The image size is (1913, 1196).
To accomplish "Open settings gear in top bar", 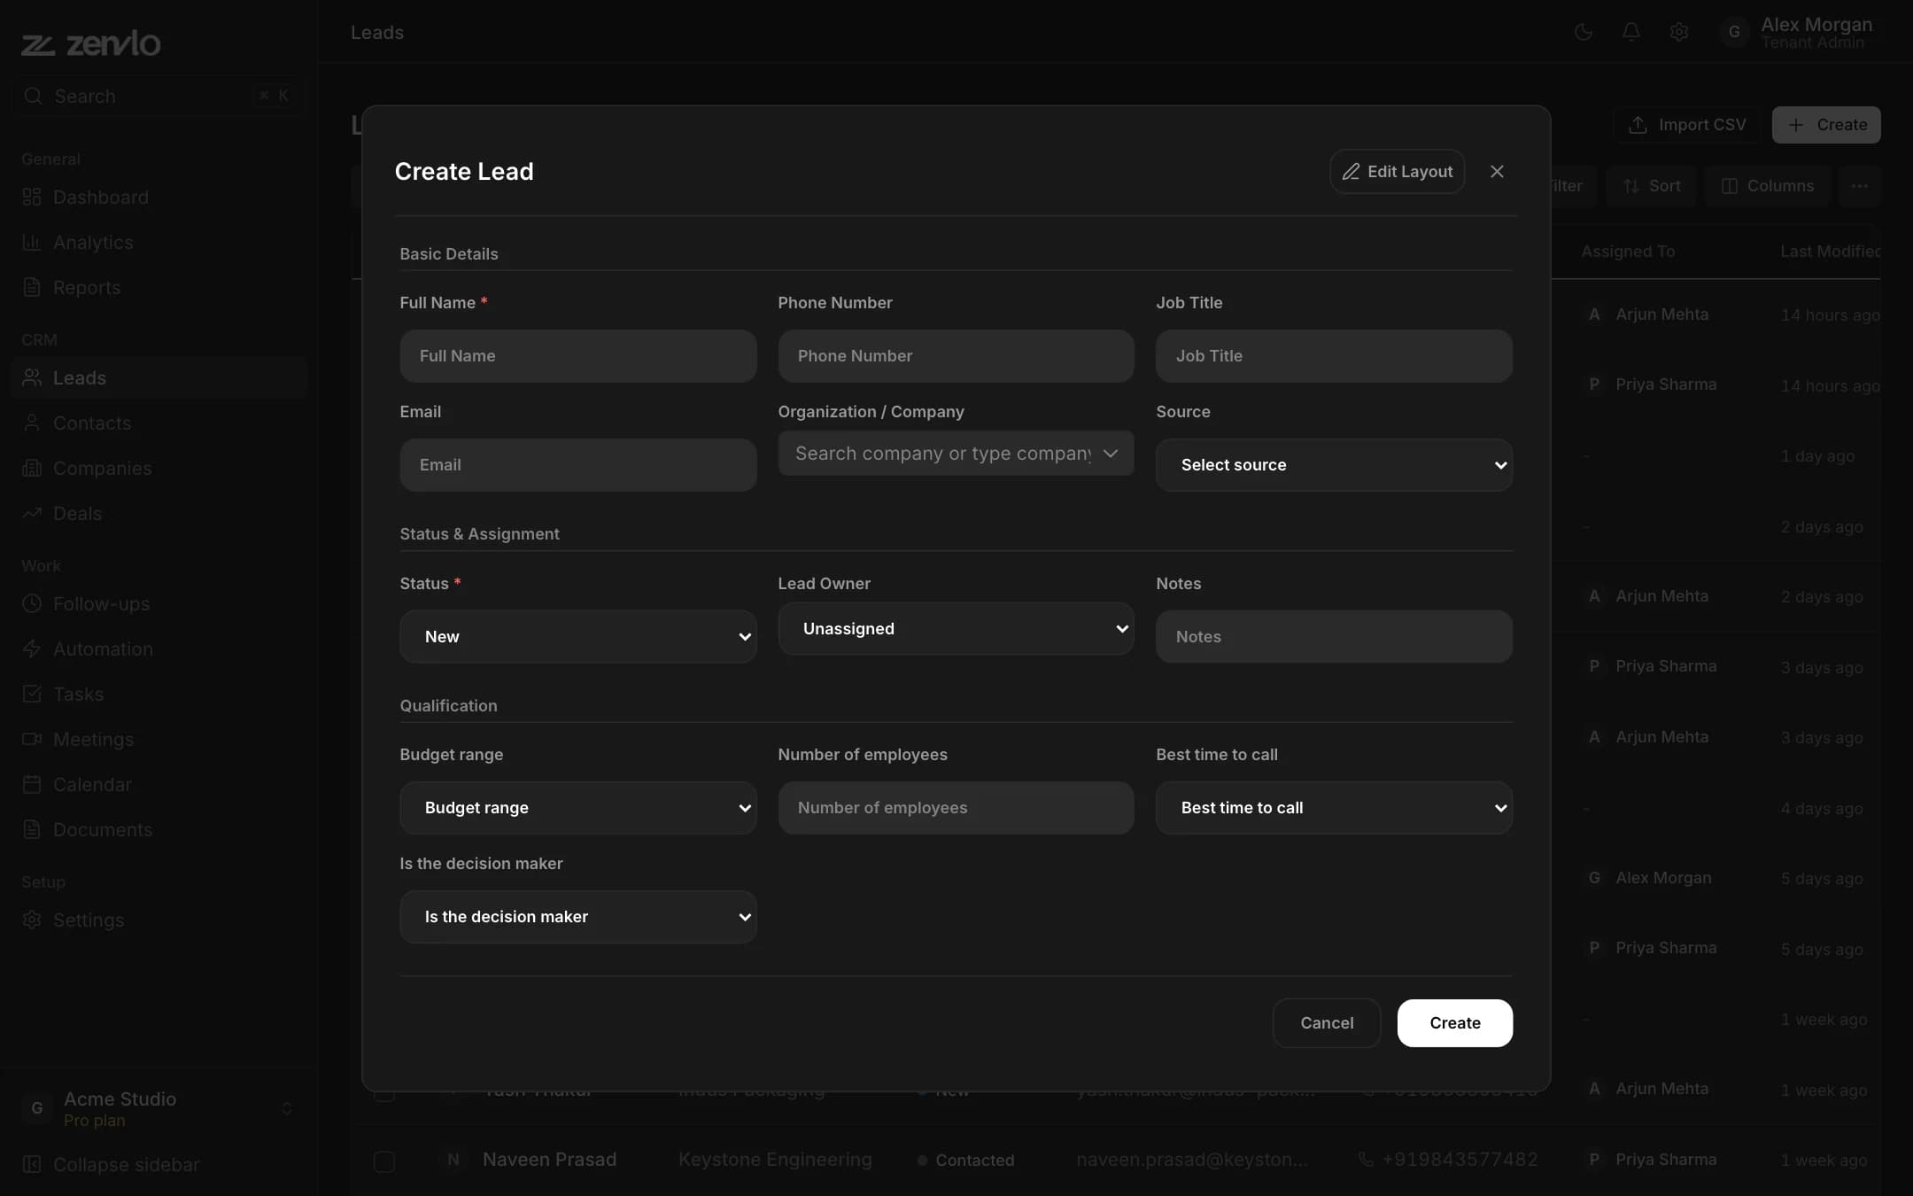I will [1679, 33].
